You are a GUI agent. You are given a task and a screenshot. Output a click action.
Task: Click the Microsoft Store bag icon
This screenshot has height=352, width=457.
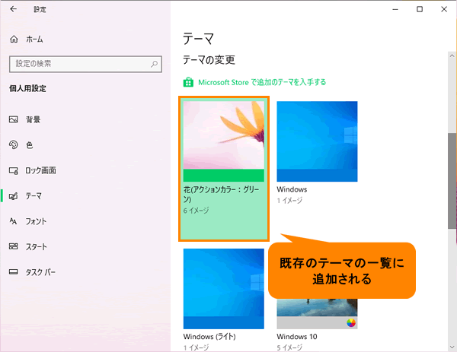coord(188,82)
